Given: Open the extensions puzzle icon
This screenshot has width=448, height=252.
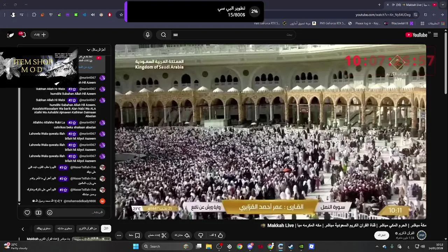Looking at the screenshot, I should pos(34,15).
